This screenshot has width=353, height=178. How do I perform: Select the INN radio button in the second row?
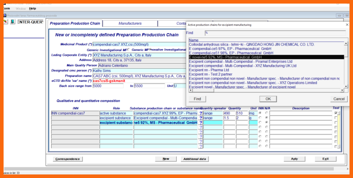(x=261, y=118)
